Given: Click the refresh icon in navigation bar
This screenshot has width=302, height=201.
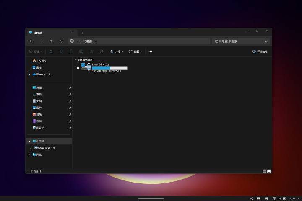Looking at the screenshot, I should coord(61,41).
